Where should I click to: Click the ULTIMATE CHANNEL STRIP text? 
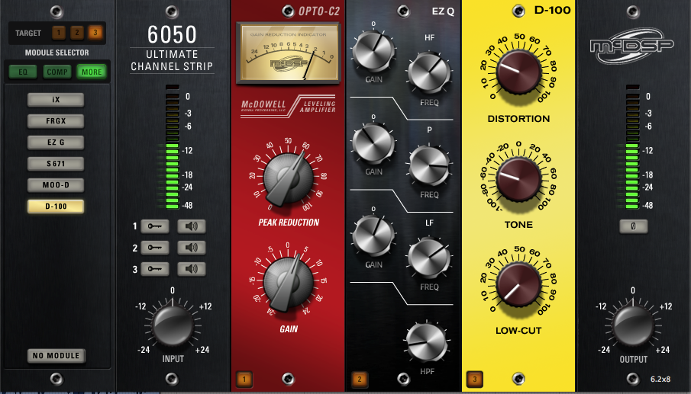tap(172, 60)
